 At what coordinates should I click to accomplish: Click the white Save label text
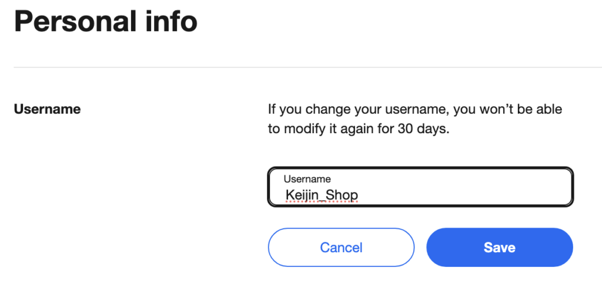(x=499, y=247)
